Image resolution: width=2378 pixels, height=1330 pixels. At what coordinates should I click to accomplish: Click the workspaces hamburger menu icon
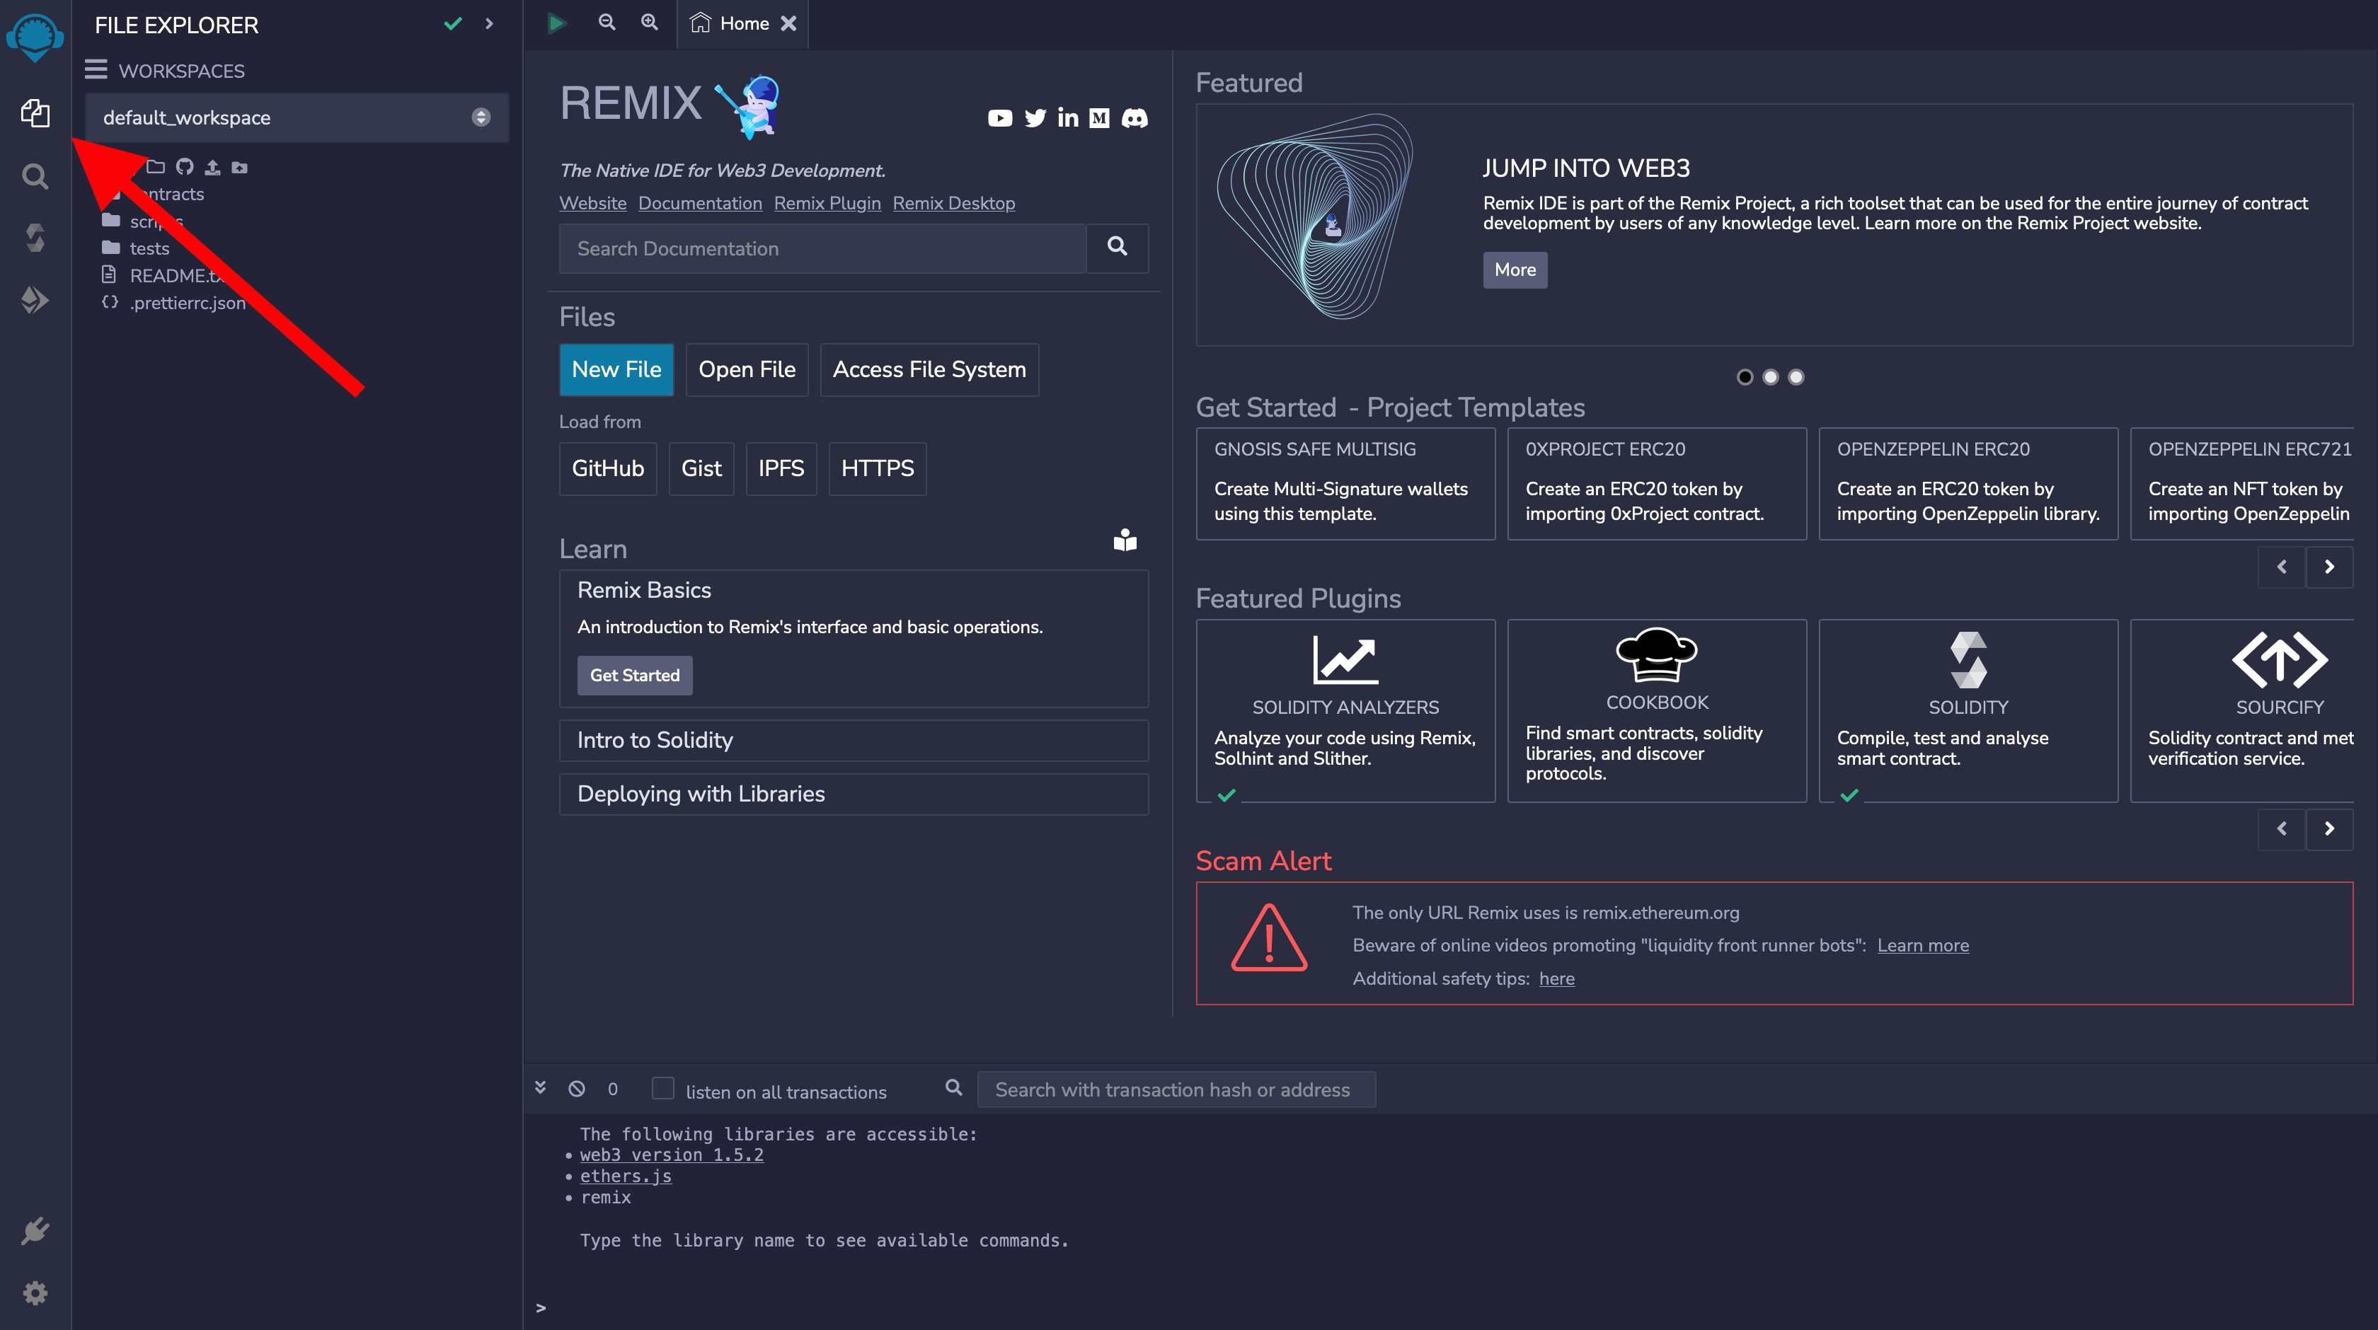point(96,70)
